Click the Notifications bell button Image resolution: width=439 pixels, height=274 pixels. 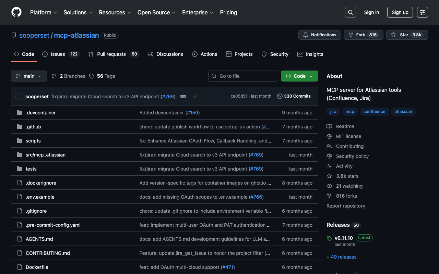point(320,35)
